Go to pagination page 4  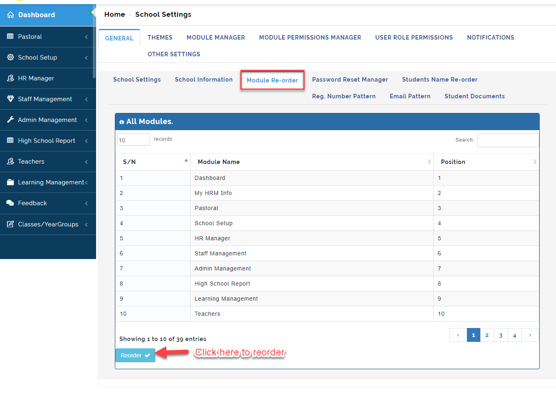pos(515,335)
